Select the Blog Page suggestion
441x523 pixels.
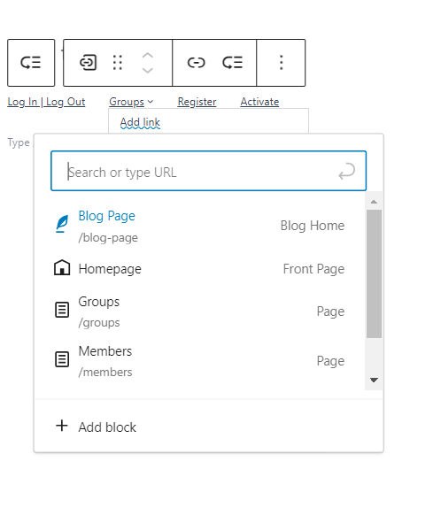[199, 226]
